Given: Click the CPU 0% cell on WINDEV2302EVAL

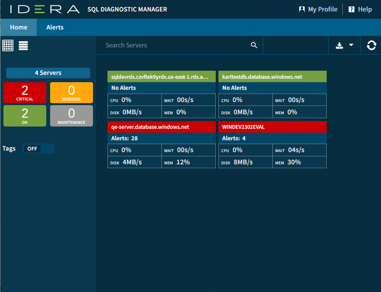Looking at the screenshot, I should click(x=246, y=150).
